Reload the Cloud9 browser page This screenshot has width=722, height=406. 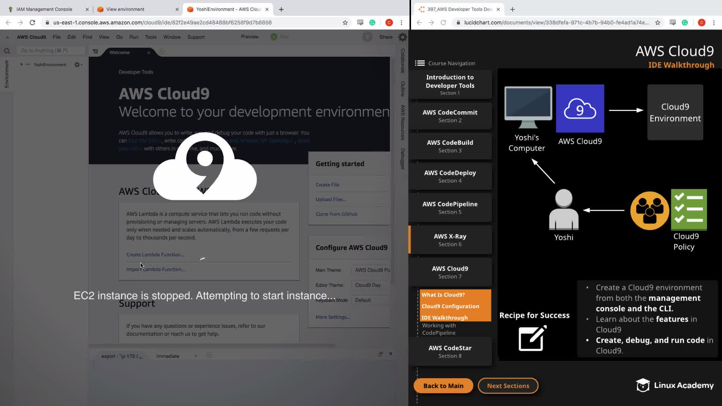tap(32, 23)
